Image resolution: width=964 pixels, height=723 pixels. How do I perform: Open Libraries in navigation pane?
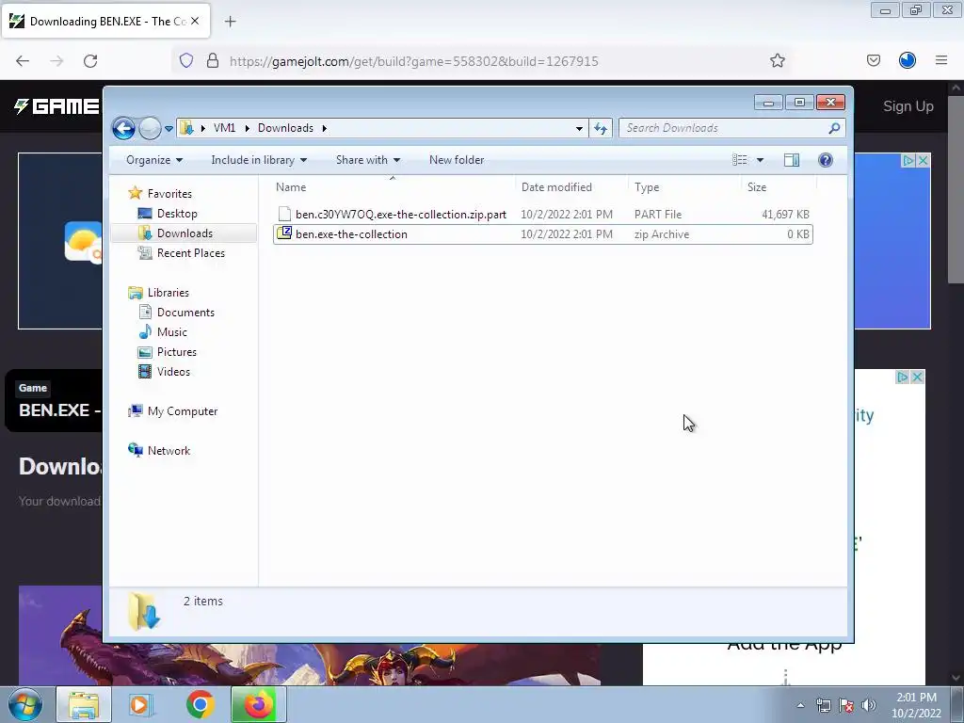tap(168, 293)
